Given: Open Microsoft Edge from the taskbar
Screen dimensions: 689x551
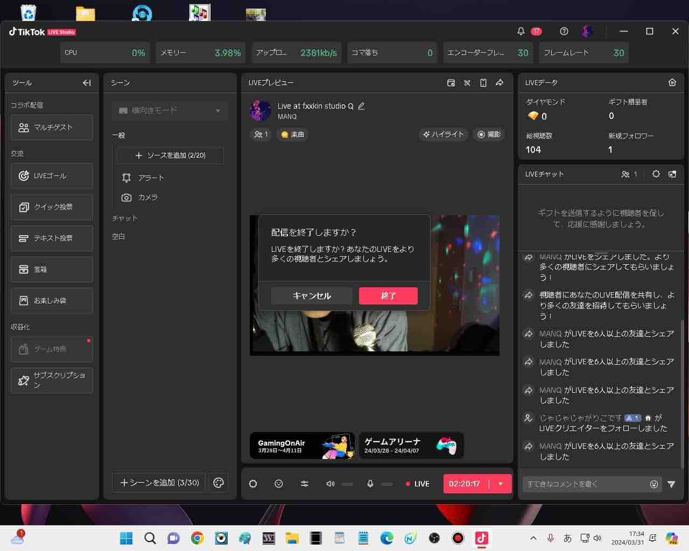Looking at the screenshot, I should pyautogui.click(x=387, y=538).
